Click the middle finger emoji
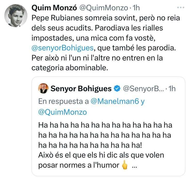189x178 pixels. coord(125,165)
